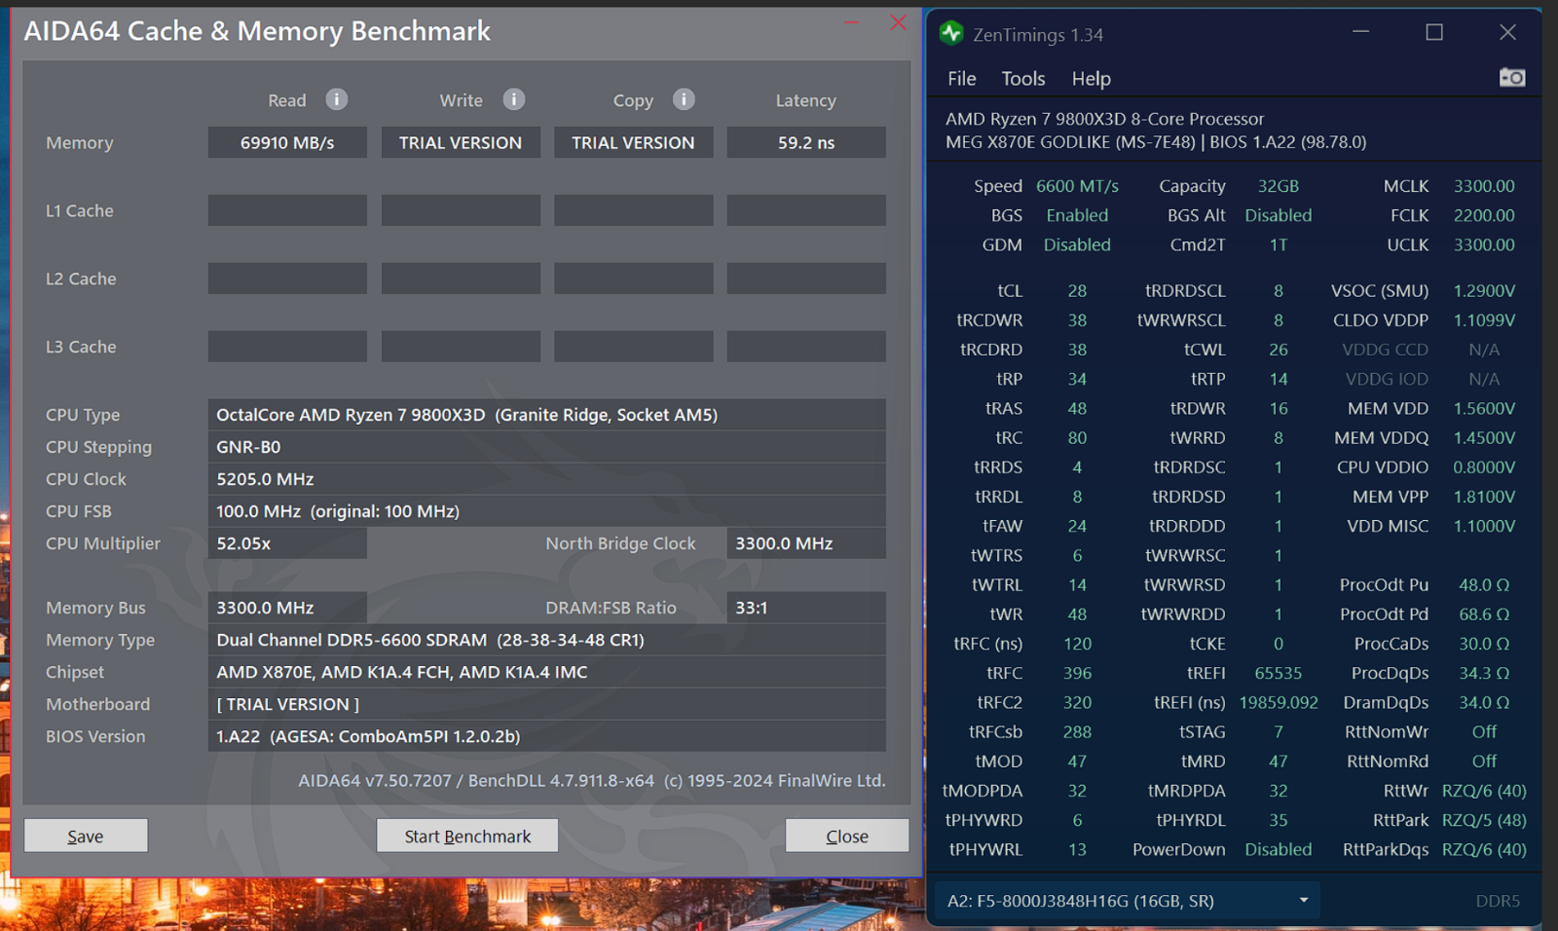Click the MEG X870E GODLIKE BIOS line
Viewport: 1558px width, 931px height.
1156,142
